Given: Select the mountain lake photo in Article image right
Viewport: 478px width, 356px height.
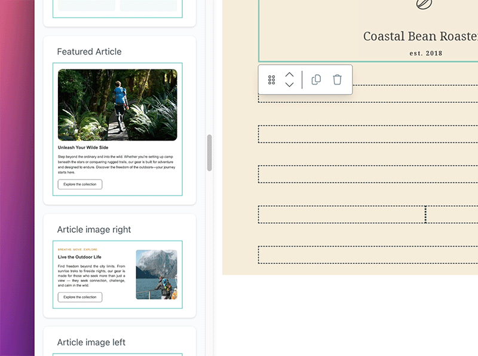Looking at the screenshot, I should click(x=157, y=274).
